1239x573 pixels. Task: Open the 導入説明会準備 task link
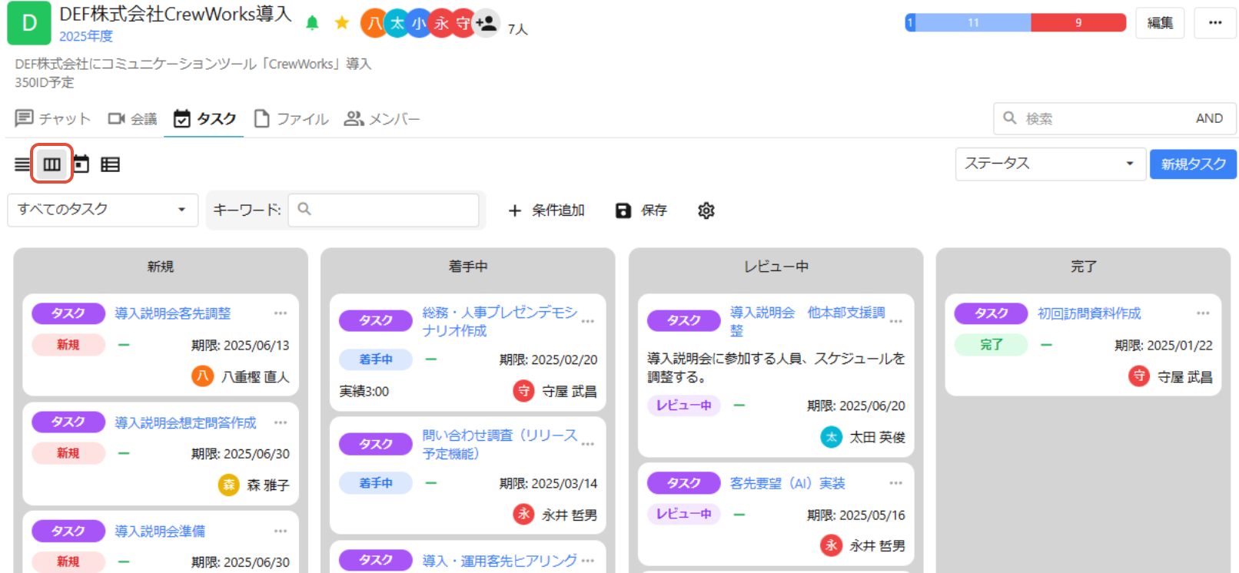(x=160, y=532)
